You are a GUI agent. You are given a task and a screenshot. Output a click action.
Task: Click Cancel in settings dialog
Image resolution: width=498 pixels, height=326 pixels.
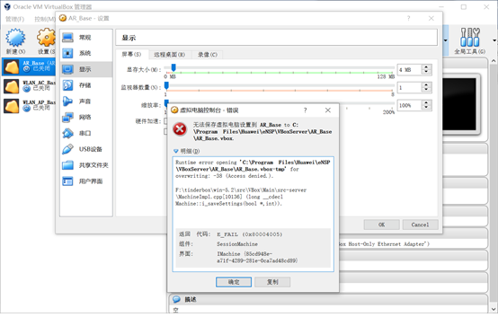[x=420, y=225]
